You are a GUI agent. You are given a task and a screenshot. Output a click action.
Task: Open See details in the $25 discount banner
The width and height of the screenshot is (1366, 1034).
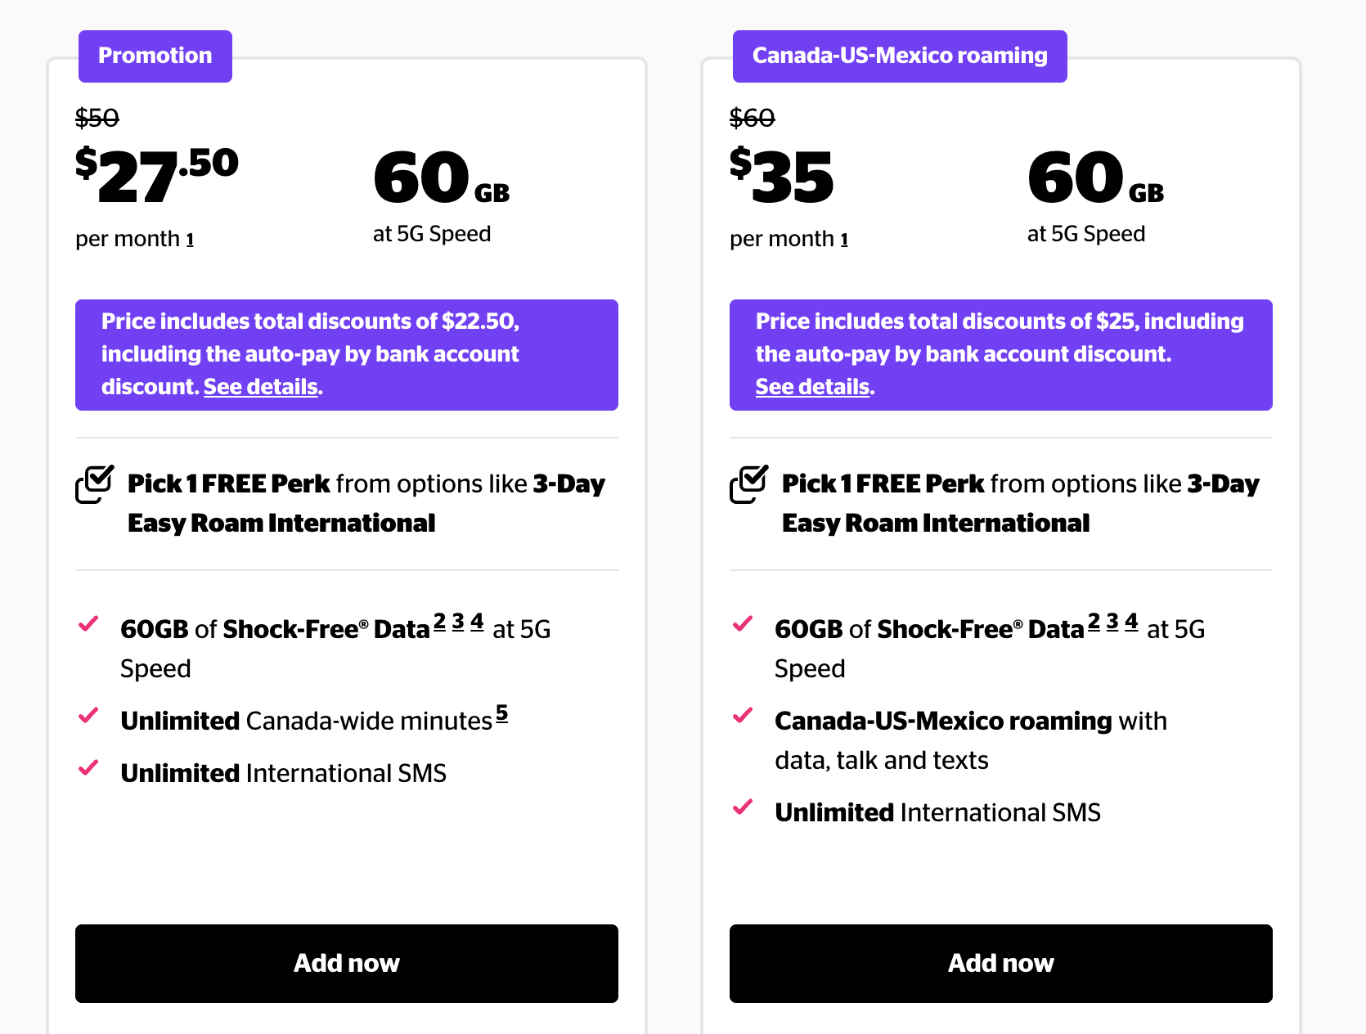[x=812, y=387]
